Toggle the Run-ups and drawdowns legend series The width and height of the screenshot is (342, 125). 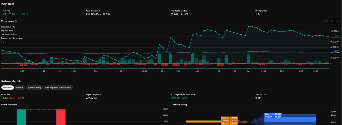[x=12, y=38]
